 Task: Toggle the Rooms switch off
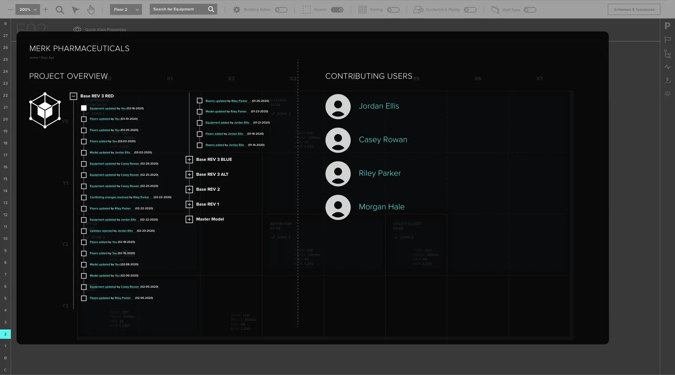[x=337, y=10]
